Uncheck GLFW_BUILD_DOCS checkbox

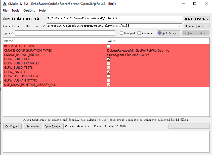[x=109, y=59]
